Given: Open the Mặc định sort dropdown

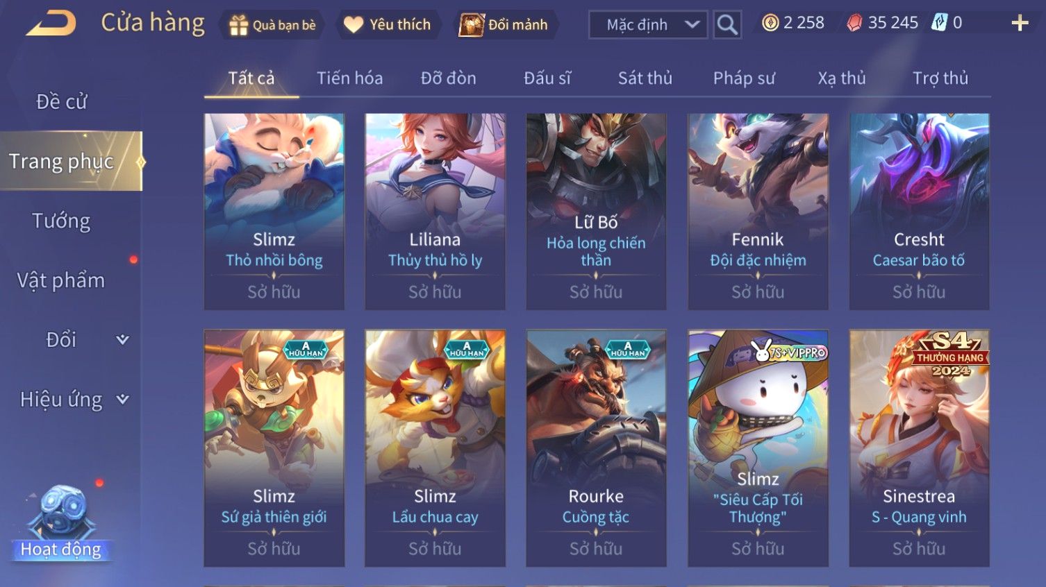Looking at the screenshot, I should pyautogui.click(x=648, y=25).
